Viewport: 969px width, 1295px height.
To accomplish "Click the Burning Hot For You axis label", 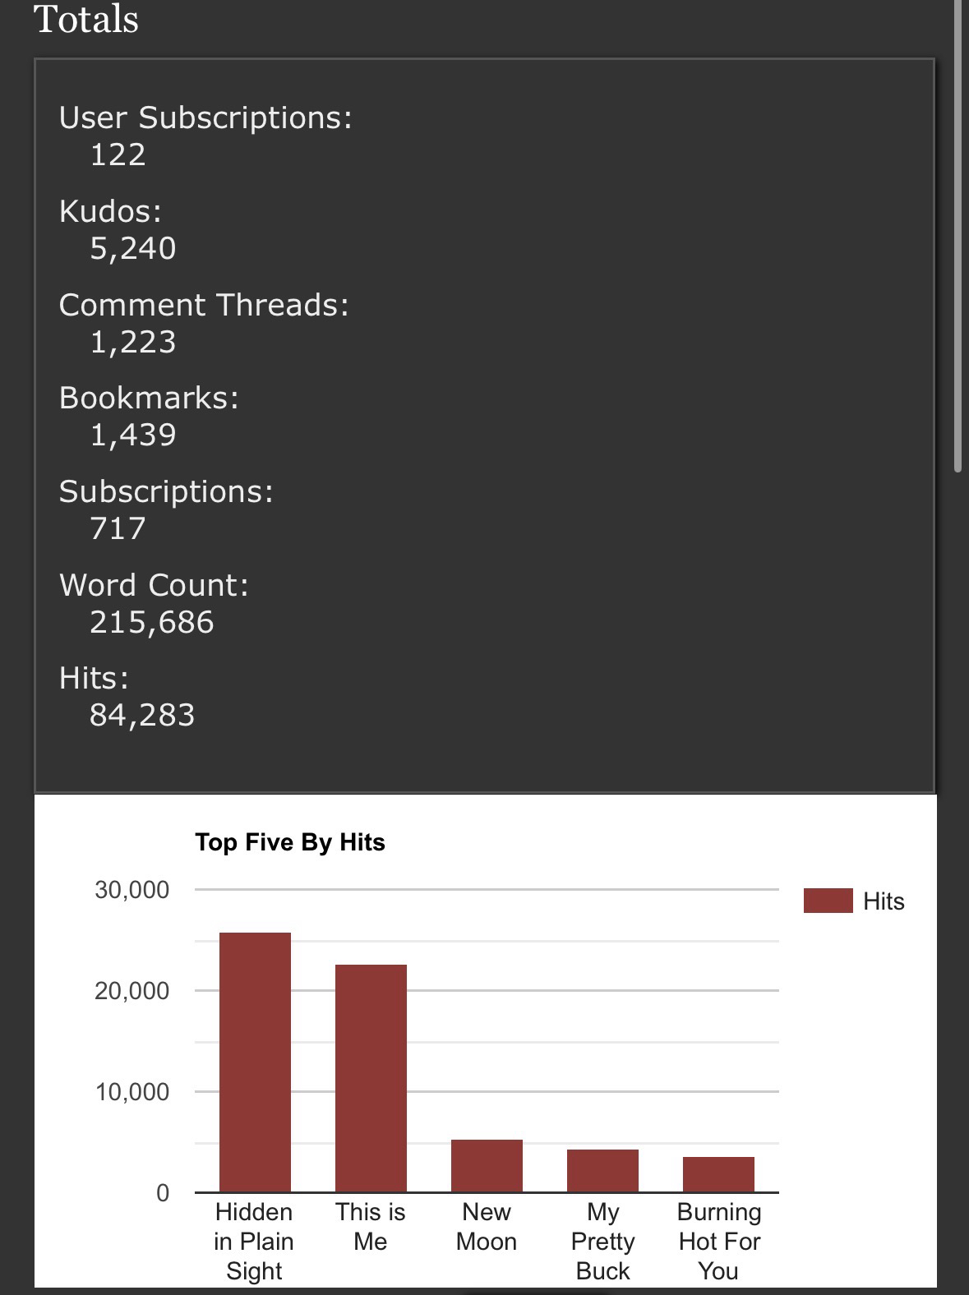I will (x=719, y=1241).
